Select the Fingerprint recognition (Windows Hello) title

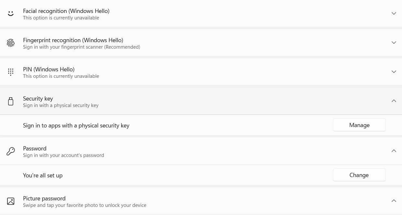pyautogui.click(x=73, y=40)
